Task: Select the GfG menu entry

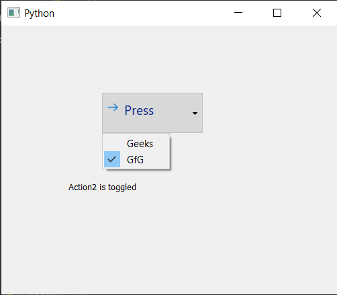Action: (136, 159)
